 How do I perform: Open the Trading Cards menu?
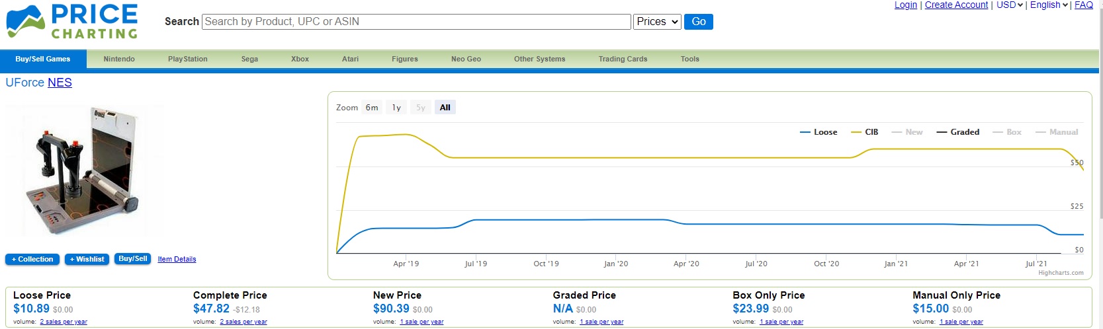[623, 59]
